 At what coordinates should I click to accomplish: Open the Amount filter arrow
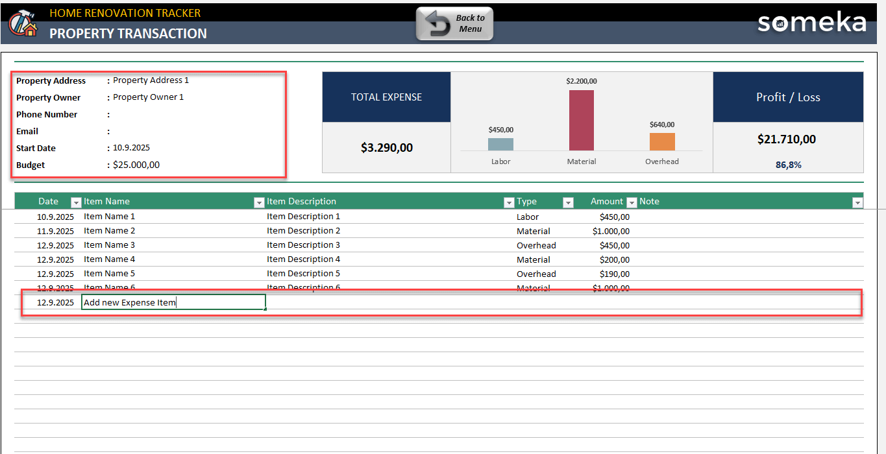[631, 202]
